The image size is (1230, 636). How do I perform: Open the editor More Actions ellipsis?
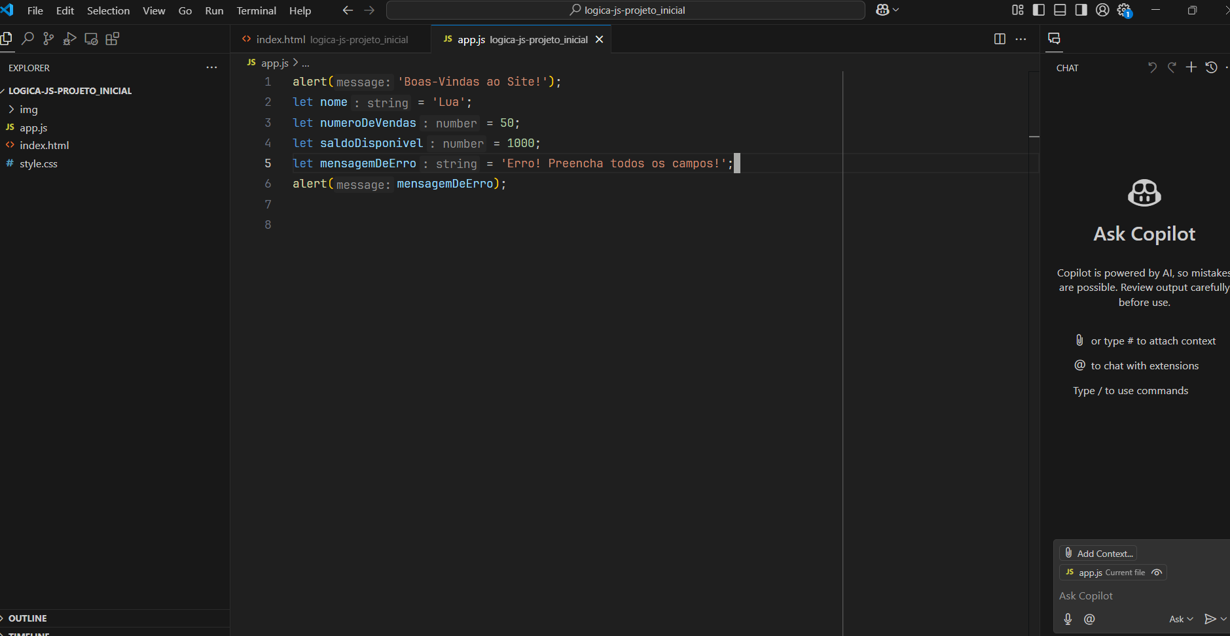pos(1021,39)
